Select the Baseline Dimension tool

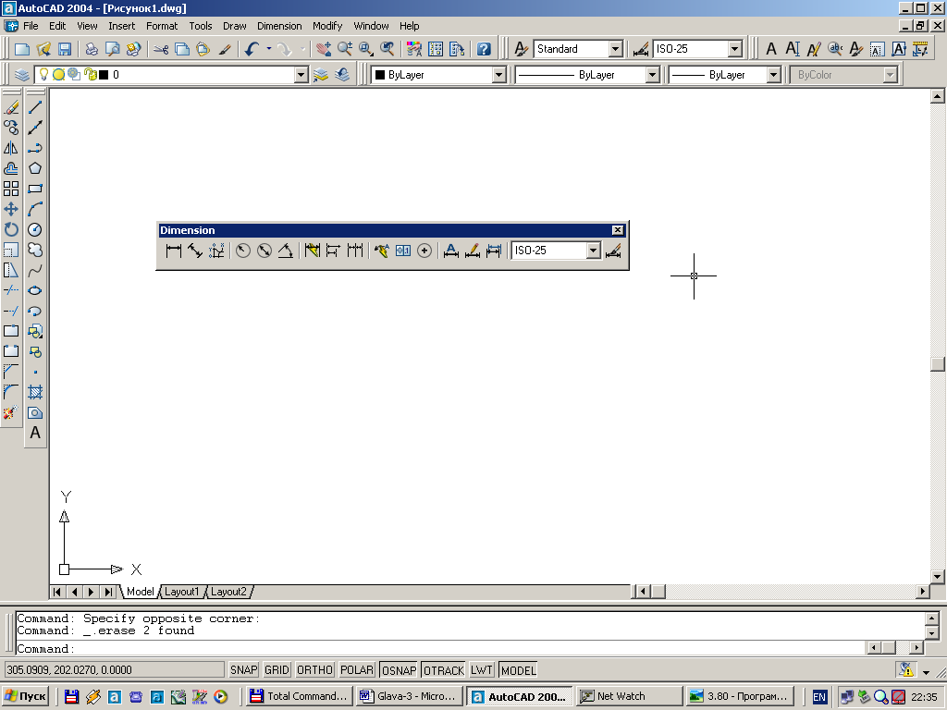click(x=333, y=251)
